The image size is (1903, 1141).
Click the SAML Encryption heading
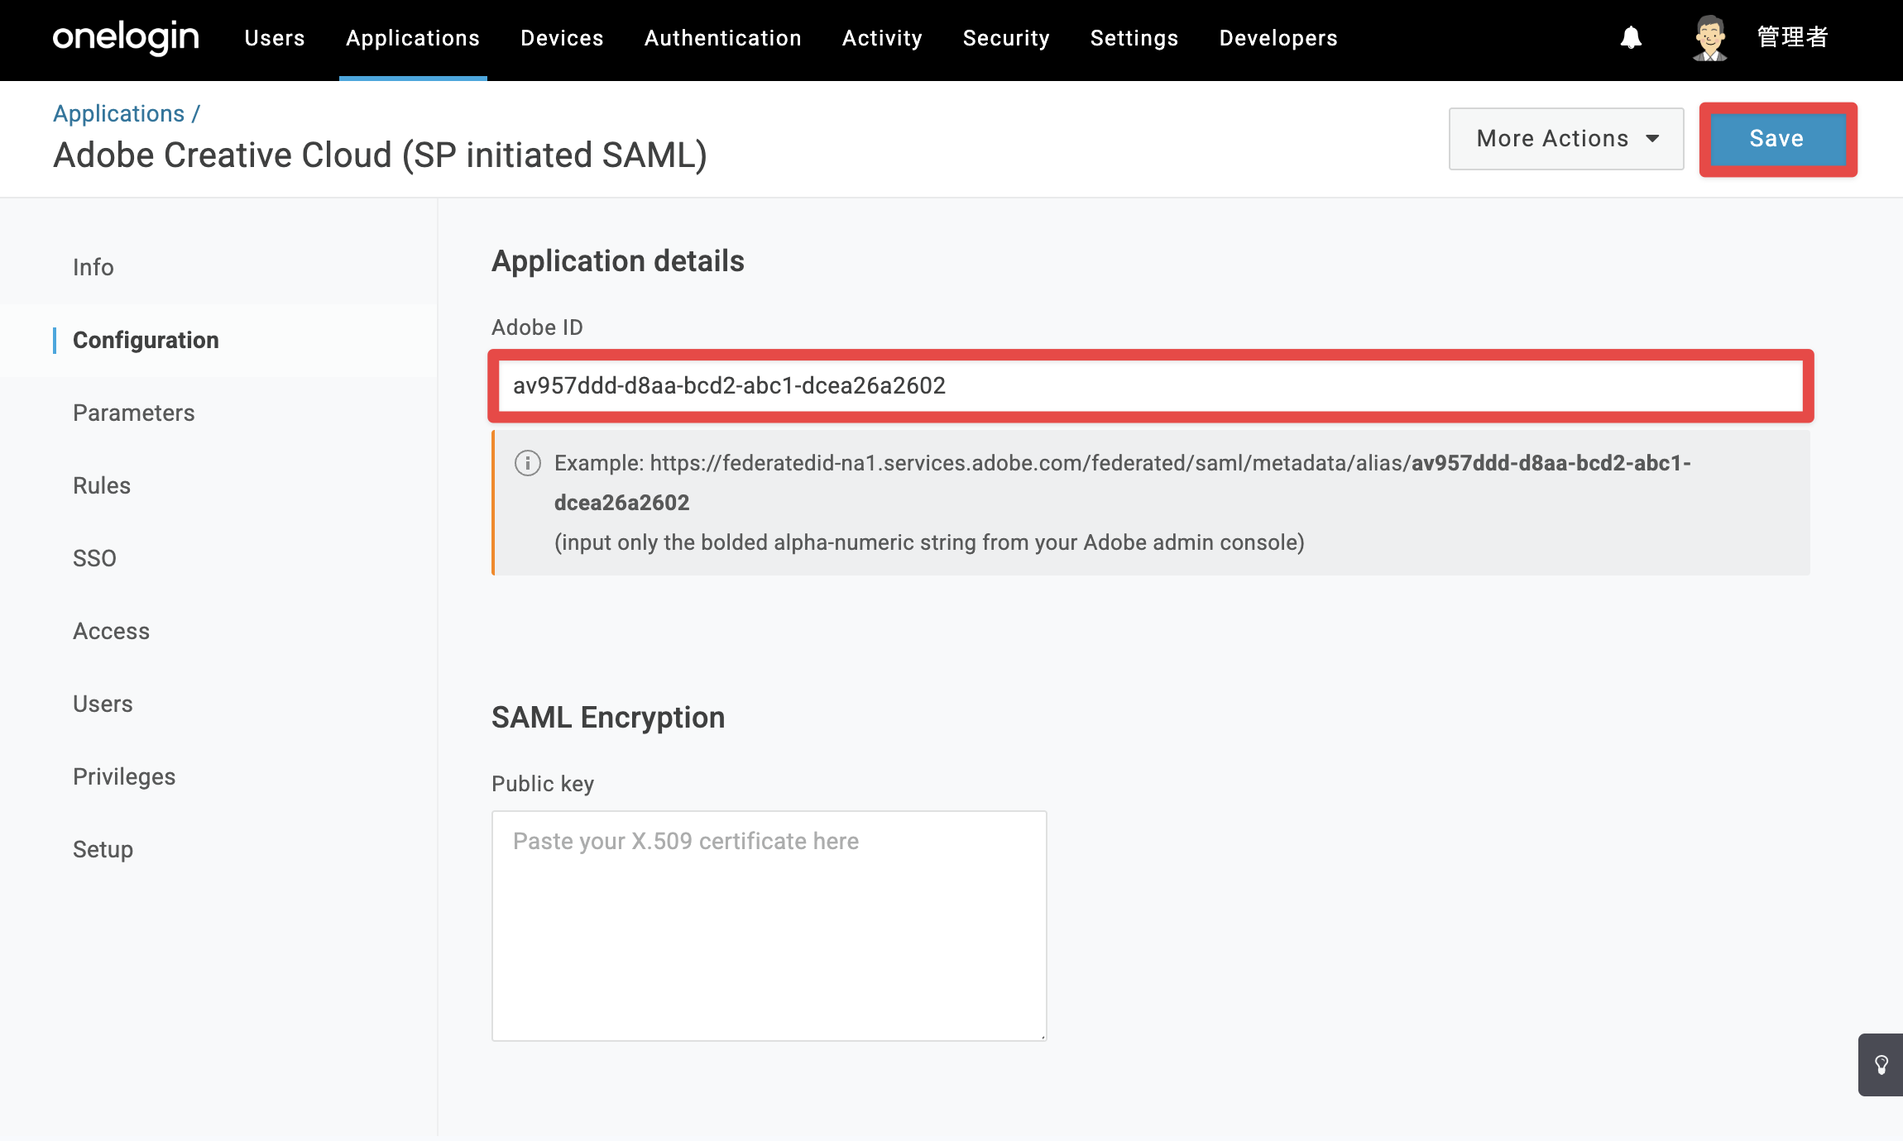(608, 718)
